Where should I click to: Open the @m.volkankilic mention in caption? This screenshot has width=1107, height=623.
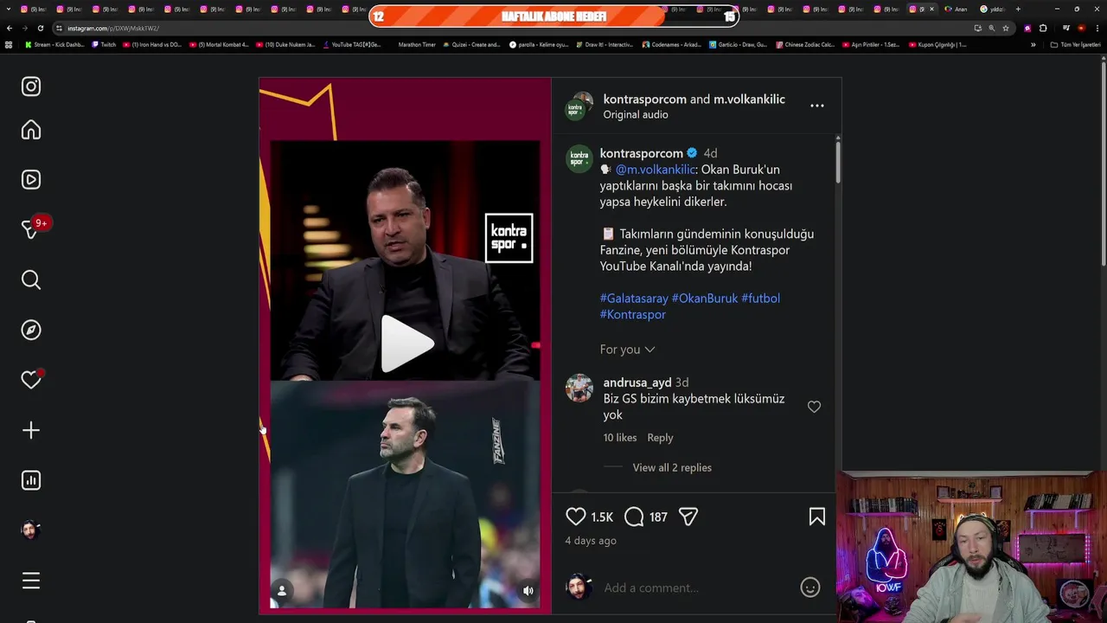(x=656, y=170)
